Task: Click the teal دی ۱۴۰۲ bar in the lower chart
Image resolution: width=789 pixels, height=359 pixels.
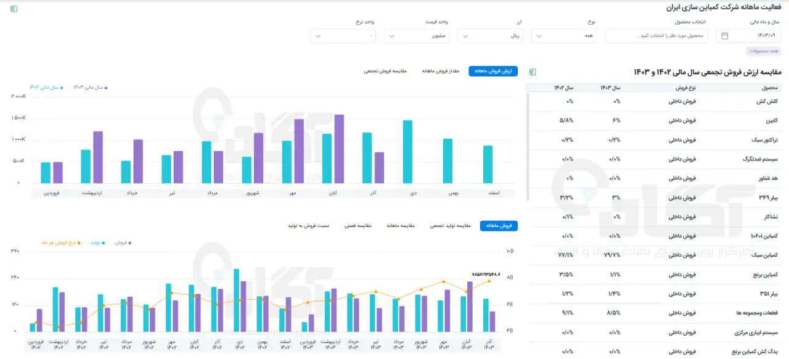Action: pos(237,300)
